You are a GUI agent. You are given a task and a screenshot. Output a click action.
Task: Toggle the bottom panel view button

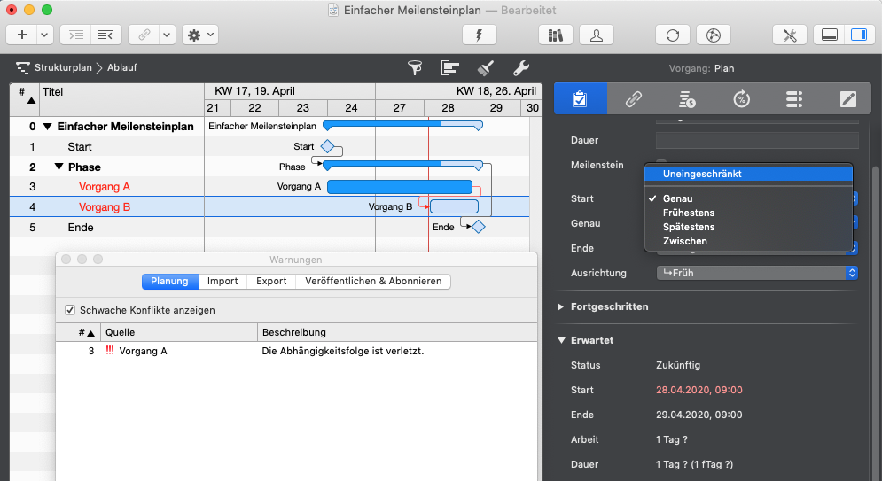click(x=830, y=35)
